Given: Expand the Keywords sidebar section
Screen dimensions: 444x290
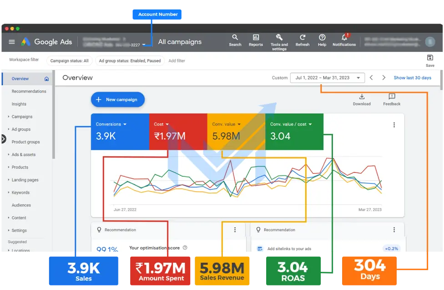Looking at the screenshot, I should (x=9, y=193).
